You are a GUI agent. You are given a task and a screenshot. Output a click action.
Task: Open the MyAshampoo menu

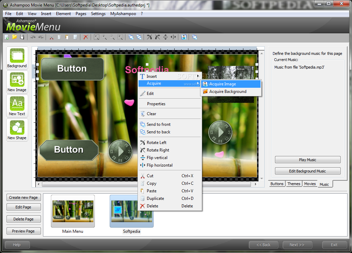point(123,14)
